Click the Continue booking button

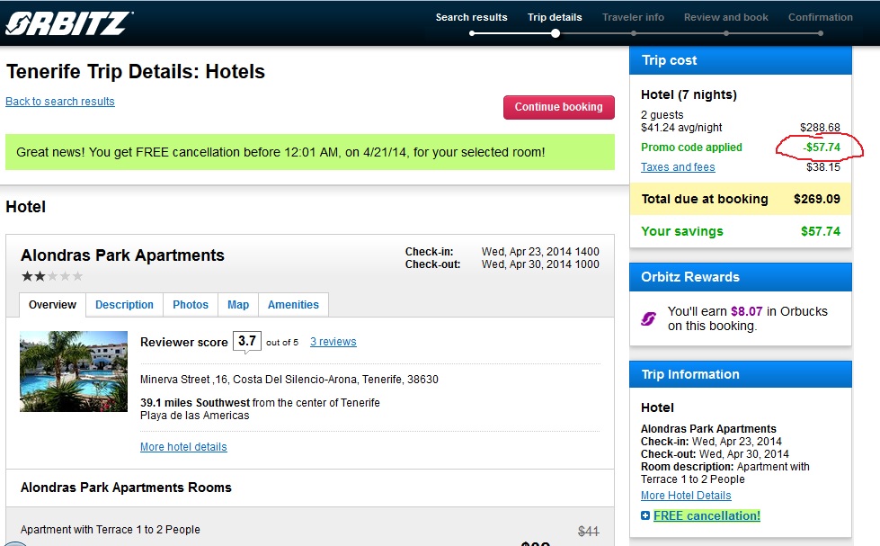point(559,107)
